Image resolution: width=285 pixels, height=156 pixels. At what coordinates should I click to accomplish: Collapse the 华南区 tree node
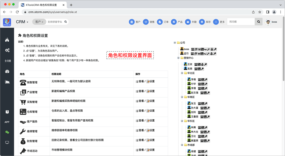(182, 97)
